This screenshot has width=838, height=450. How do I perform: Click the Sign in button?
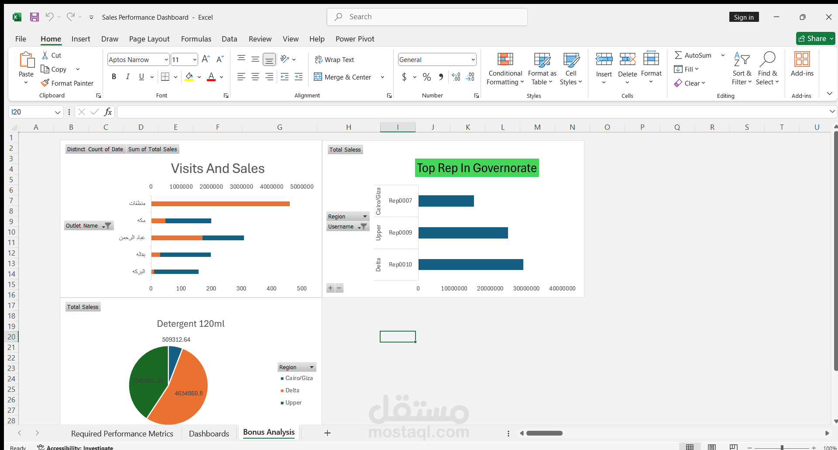744,17
